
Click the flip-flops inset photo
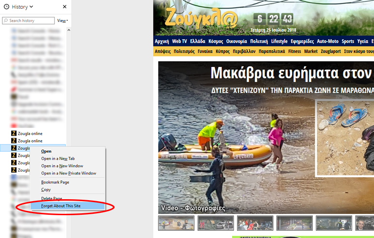(x=345, y=138)
